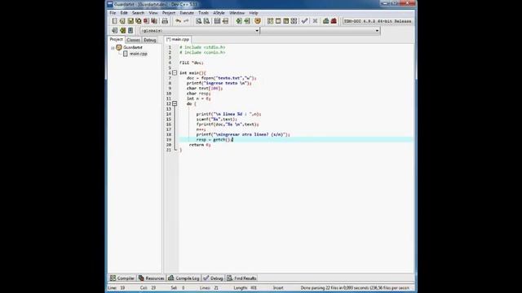Open the Compile Log bottom tab
Image resolution: width=522 pixels, height=293 pixels.
[x=184, y=278]
